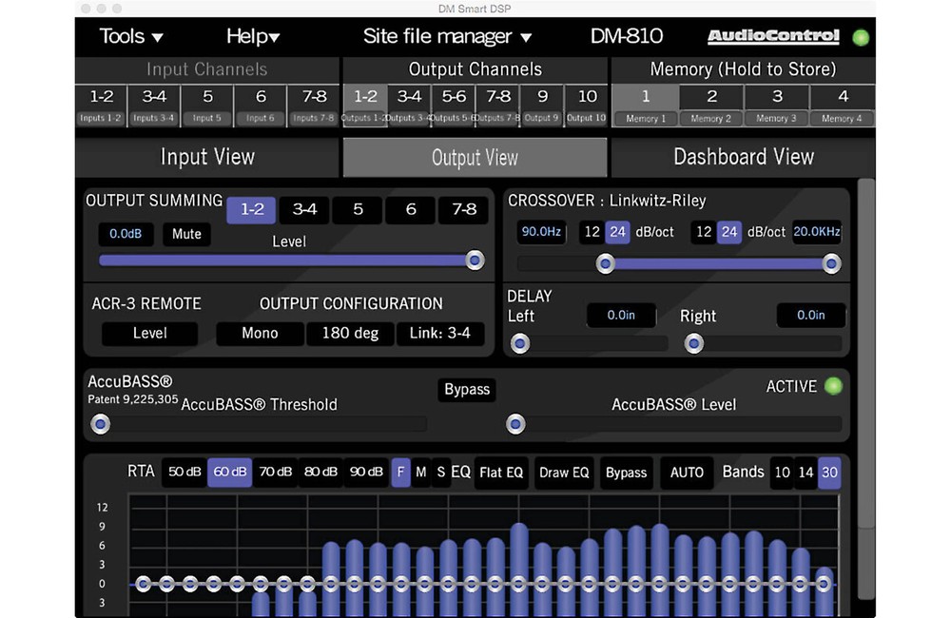Switch to Output View tab
Viewport: 951px width, 618px height.
click(475, 158)
